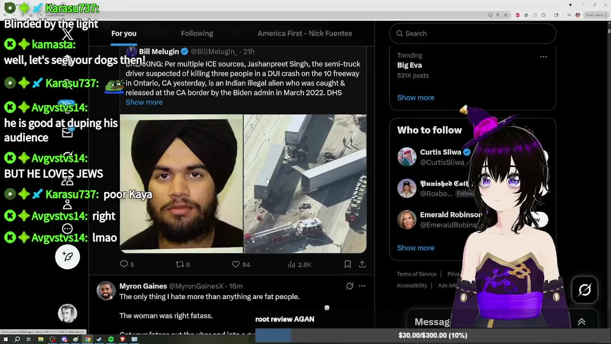The image size is (611, 344).
Task: Click the X logo in the sidebar
Action: (x=67, y=34)
